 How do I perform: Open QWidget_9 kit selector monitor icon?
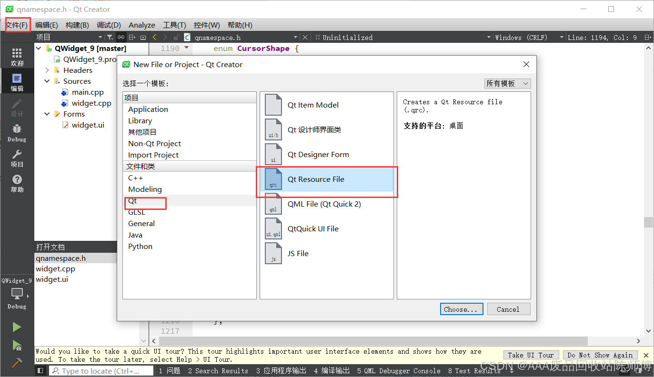pos(17,294)
